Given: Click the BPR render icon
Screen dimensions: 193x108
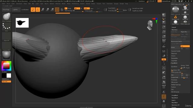Looking at the screenshot, I should [x=164, y=15].
